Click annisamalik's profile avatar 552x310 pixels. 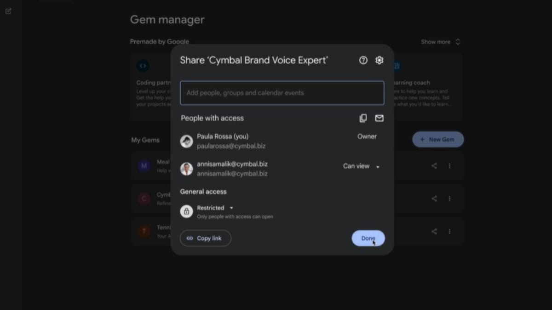point(186,169)
